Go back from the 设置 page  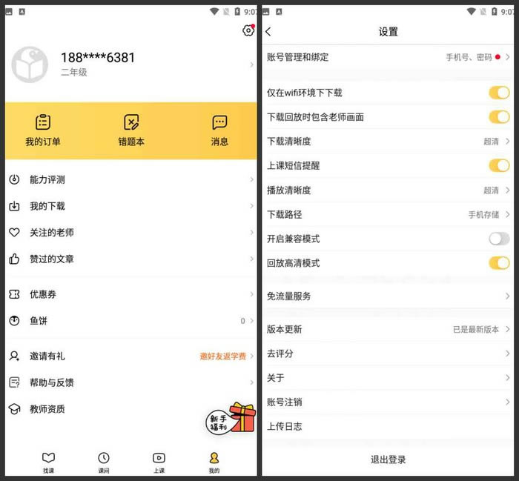coord(268,32)
